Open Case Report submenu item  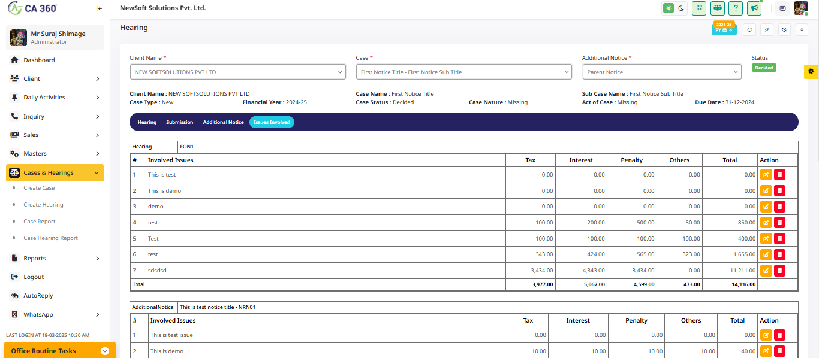tap(40, 222)
